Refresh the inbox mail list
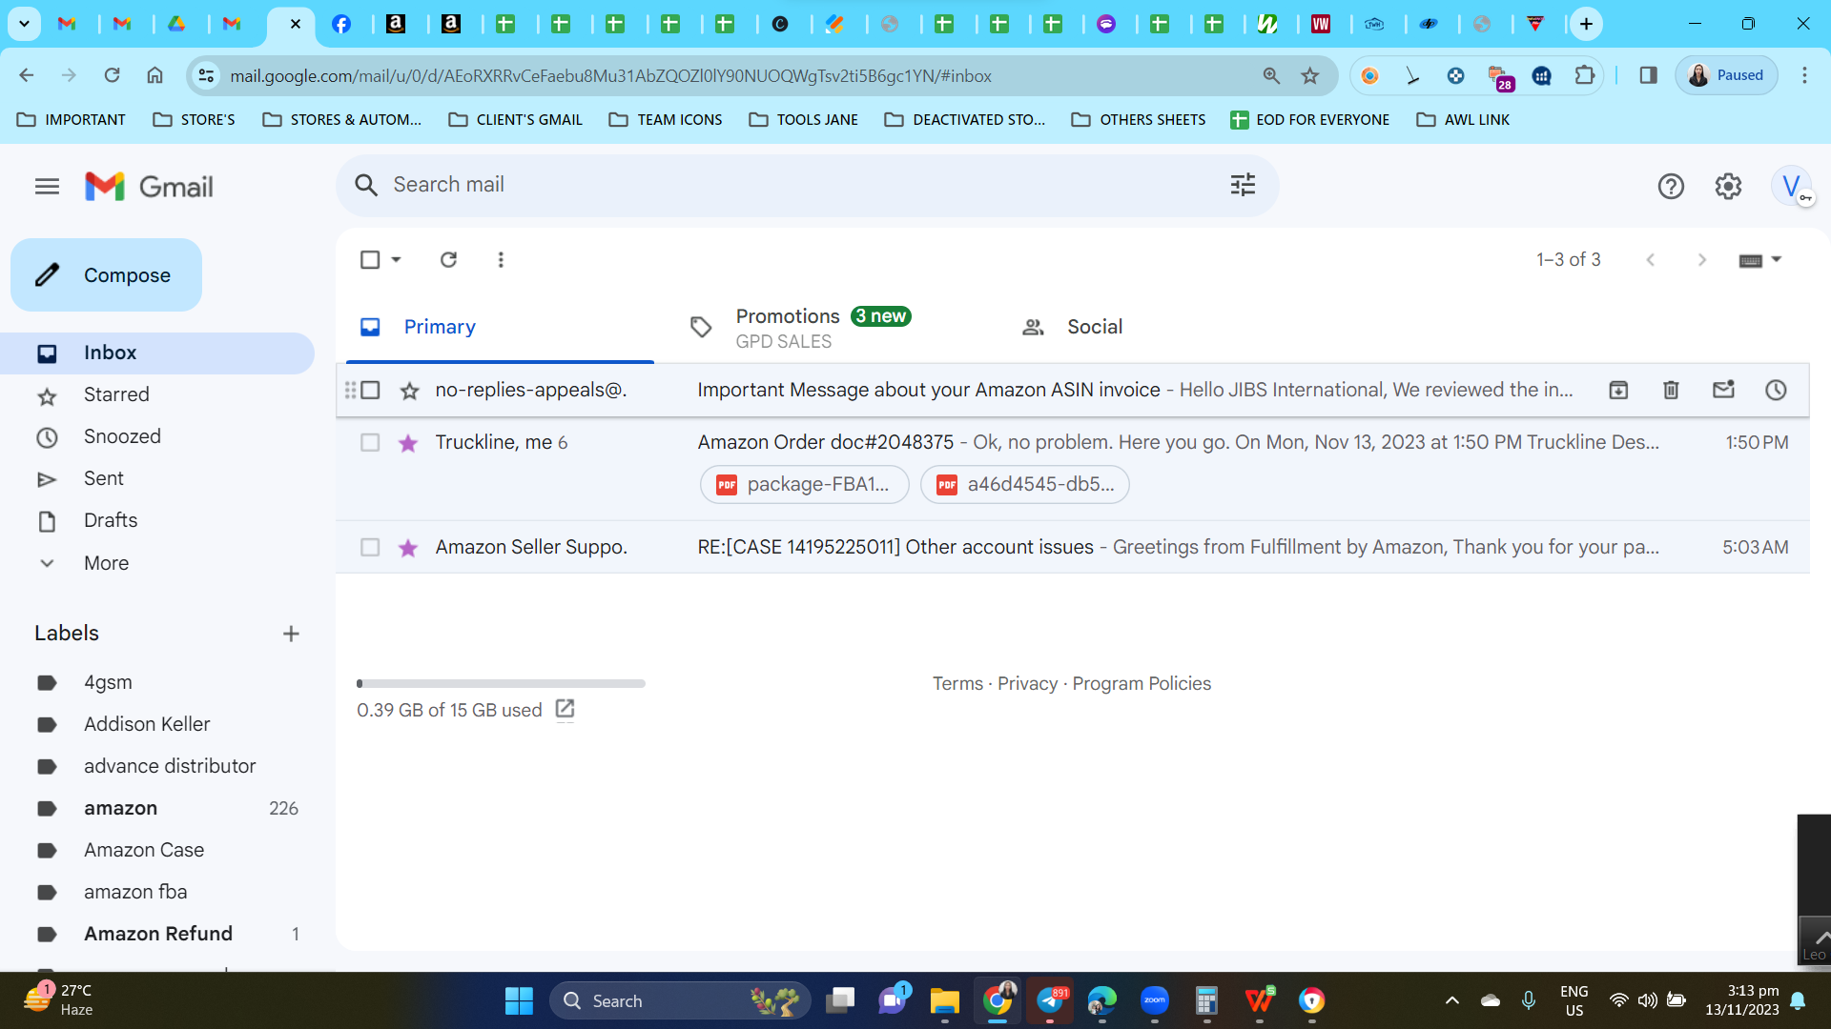Viewport: 1831px width, 1029px height. (x=448, y=259)
